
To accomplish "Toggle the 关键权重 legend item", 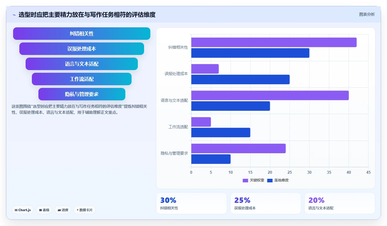I will (253, 180).
